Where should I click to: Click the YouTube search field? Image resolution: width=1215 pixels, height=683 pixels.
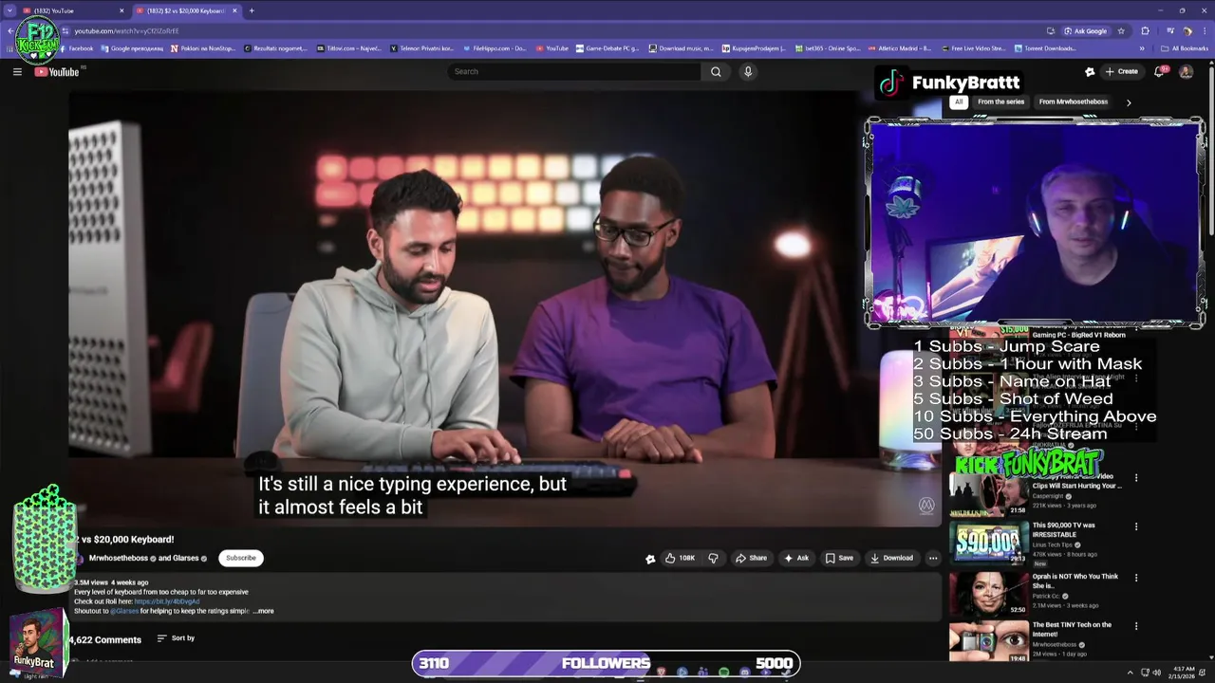pyautogui.click(x=575, y=71)
